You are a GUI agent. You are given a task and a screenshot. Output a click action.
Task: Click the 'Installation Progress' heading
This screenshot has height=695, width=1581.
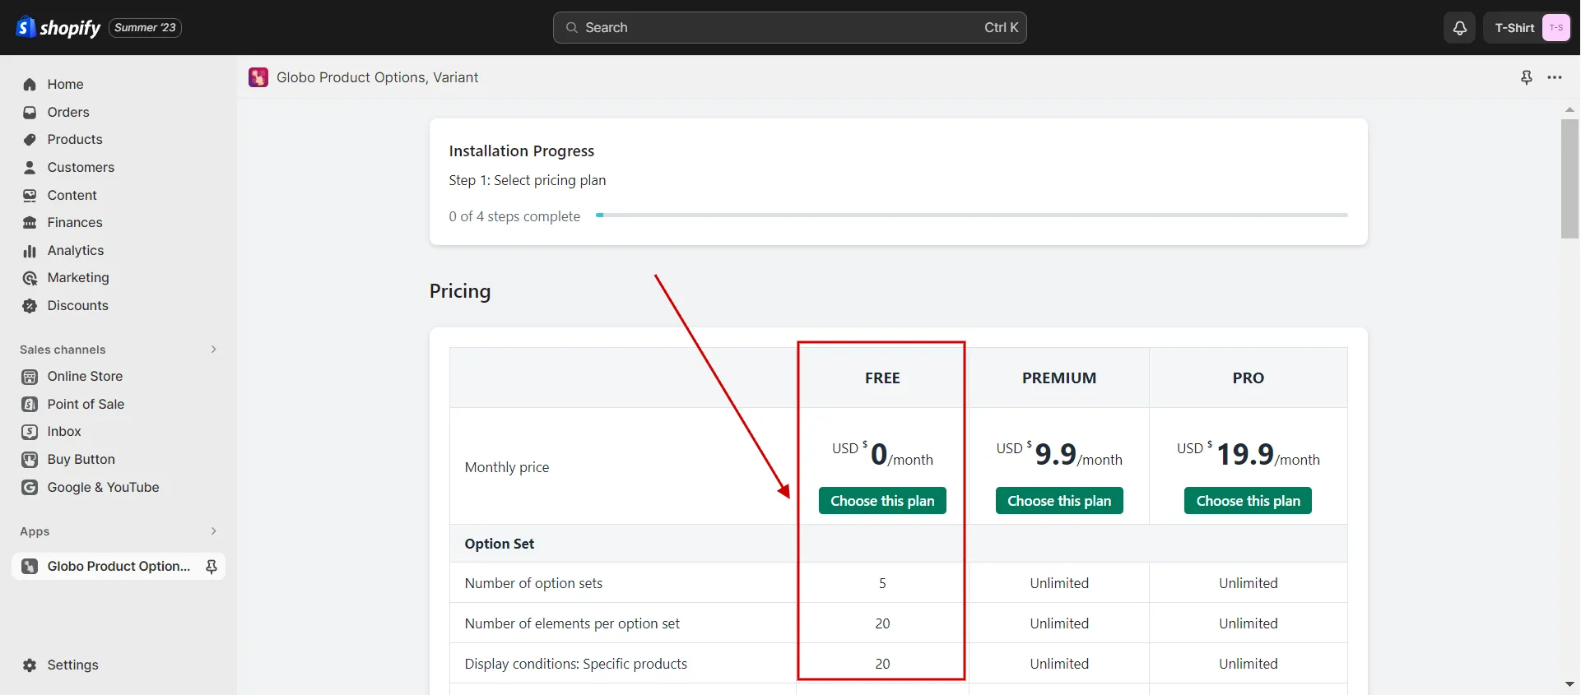[x=521, y=151]
